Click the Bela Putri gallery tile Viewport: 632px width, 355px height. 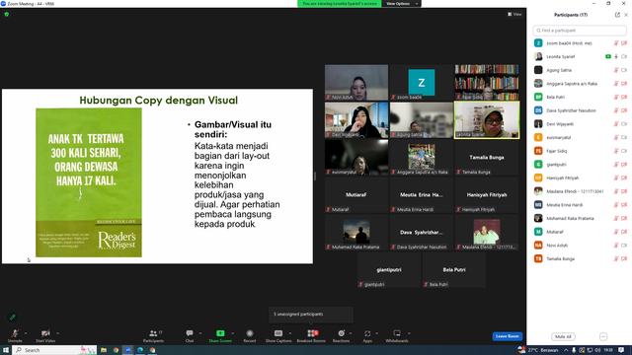(x=454, y=269)
